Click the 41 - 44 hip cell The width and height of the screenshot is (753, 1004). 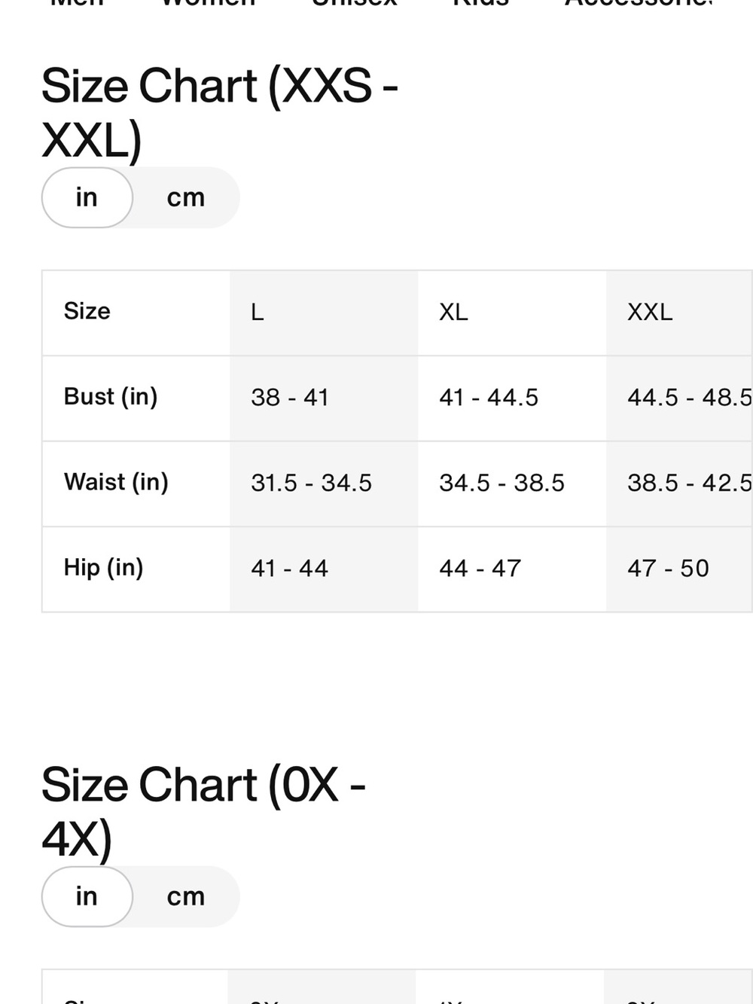tap(324, 569)
